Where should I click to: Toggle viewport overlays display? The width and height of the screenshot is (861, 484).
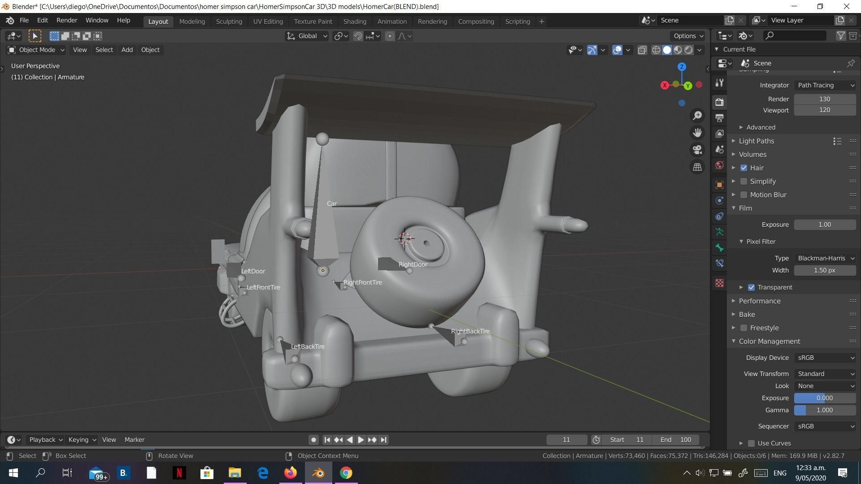(x=617, y=50)
